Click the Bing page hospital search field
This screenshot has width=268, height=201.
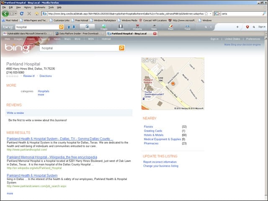point(80,48)
